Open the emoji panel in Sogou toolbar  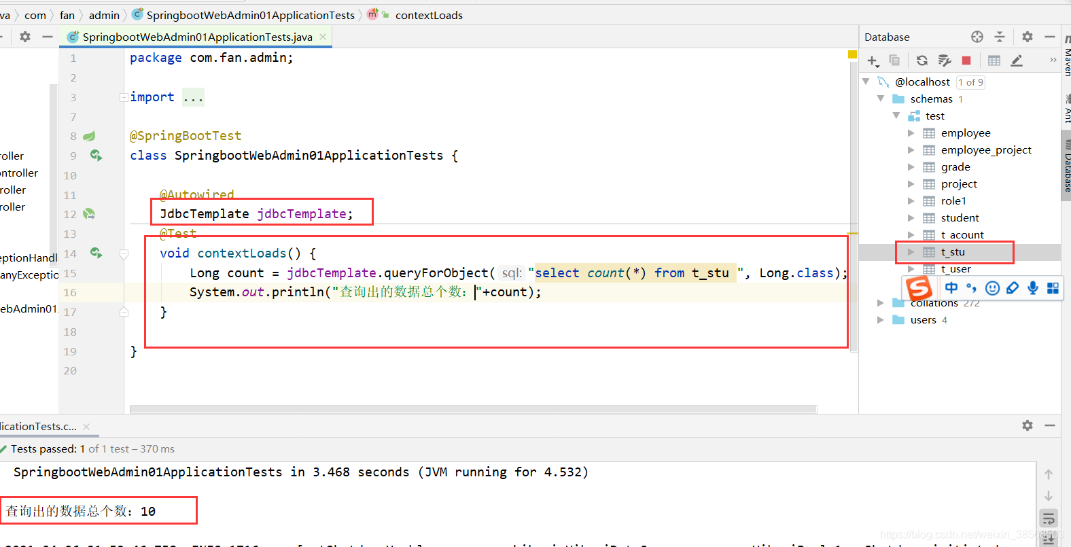992,288
